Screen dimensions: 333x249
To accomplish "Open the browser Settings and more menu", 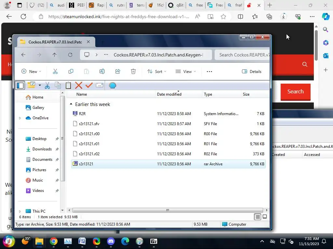I will click(312, 17).
